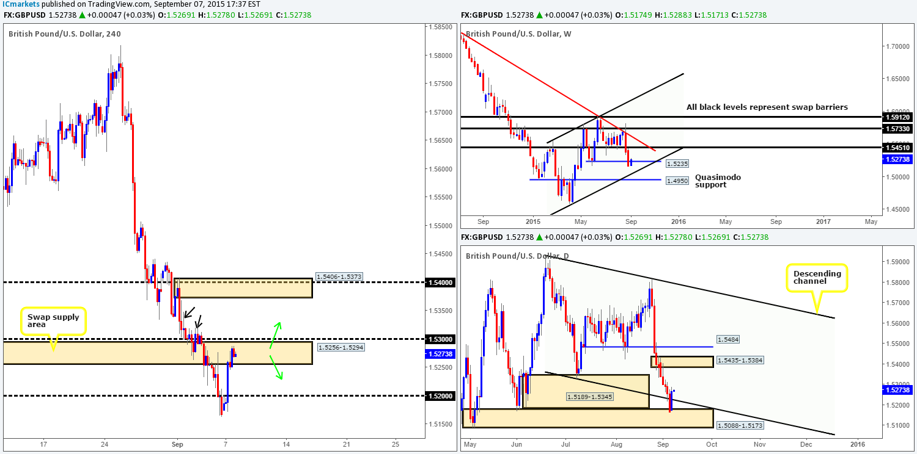
Task: Click the 1.70000 label on weekly price axis
Action: click(897, 46)
